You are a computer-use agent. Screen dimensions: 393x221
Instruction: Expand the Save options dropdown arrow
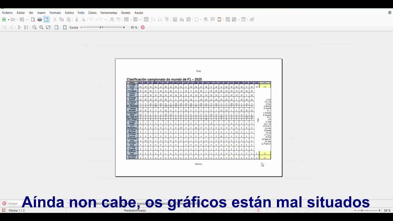click(x=27, y=20)
